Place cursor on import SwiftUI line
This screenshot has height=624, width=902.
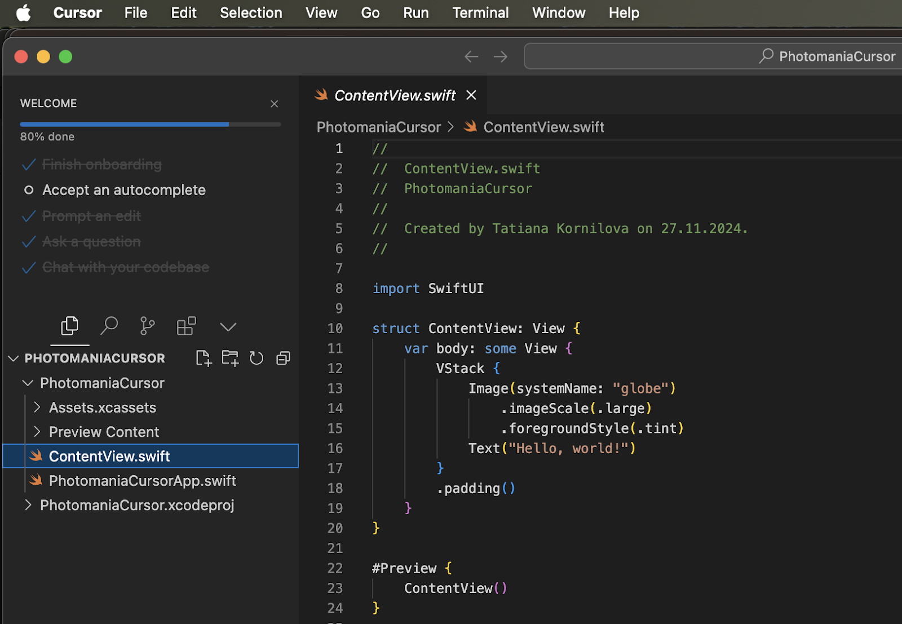tap(428, 289)
